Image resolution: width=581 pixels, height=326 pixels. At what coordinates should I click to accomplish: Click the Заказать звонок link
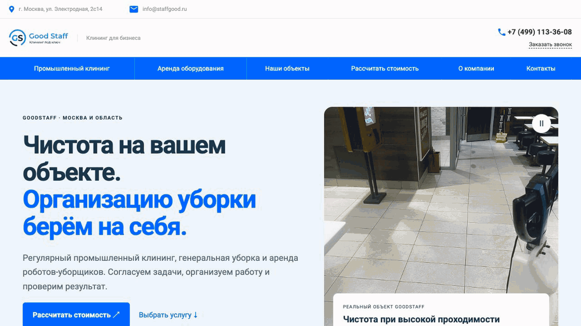[x=550, y=45]
